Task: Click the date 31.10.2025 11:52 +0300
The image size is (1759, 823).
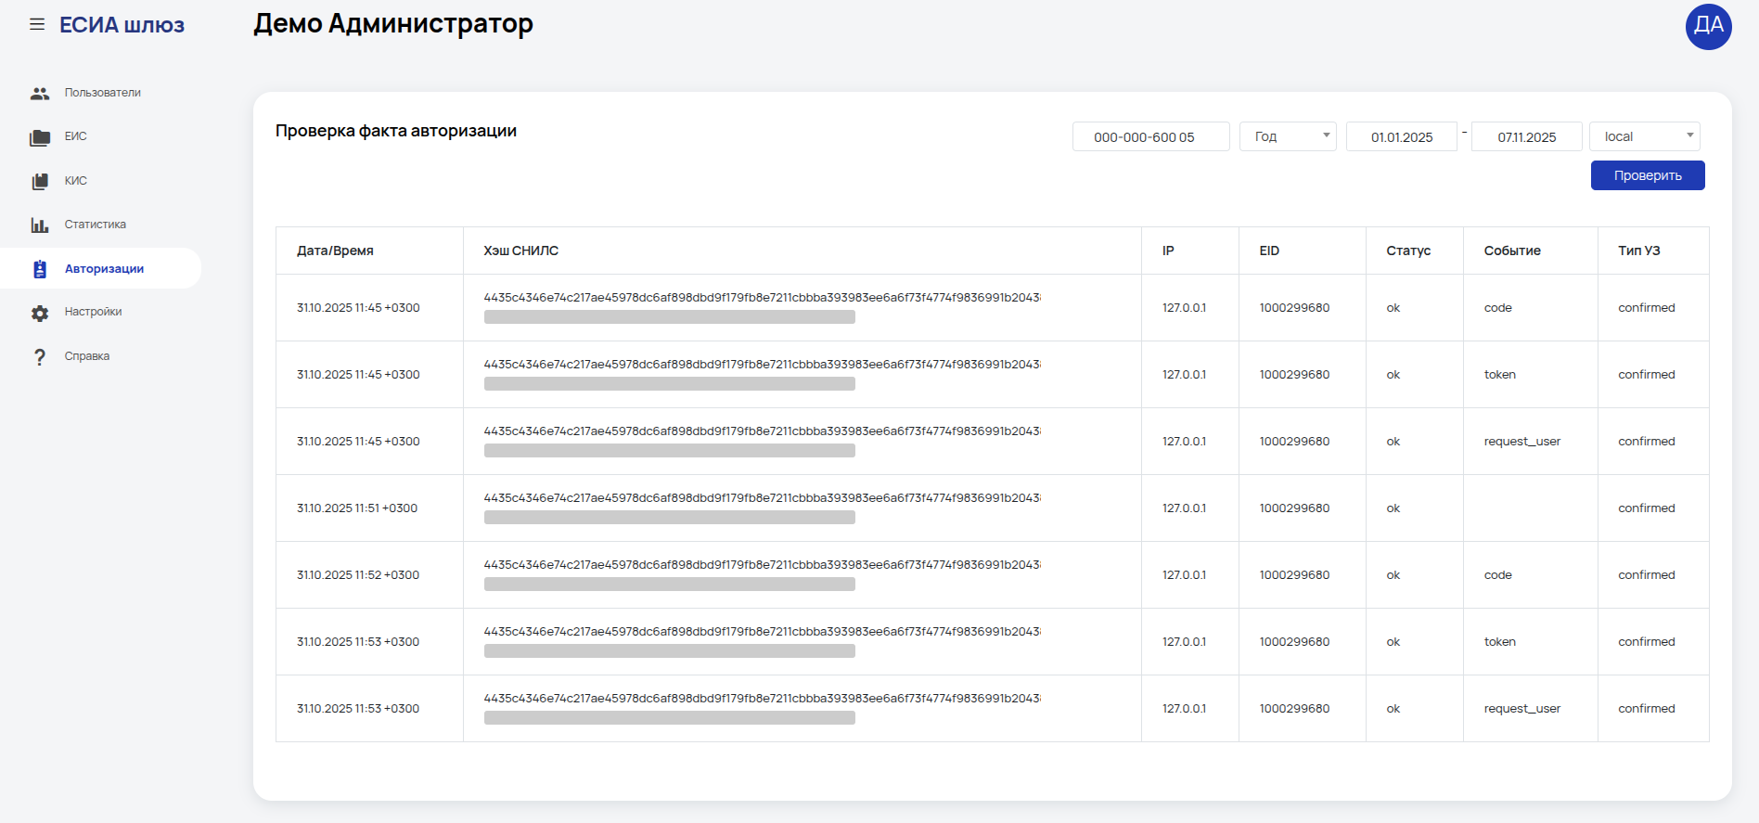Action: (358, 575)
